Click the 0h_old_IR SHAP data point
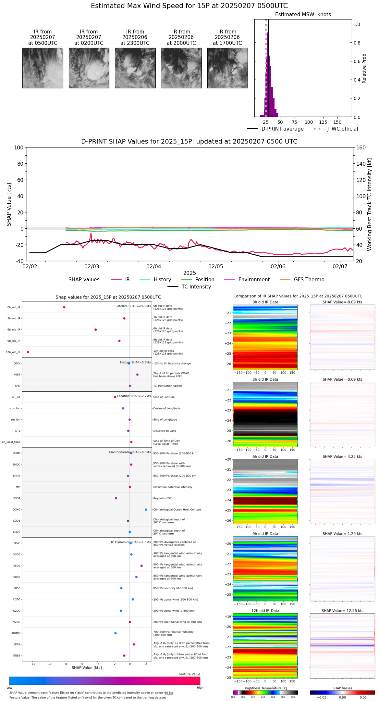The width and height of the screenshot is (379, 701). pos(64,307)
